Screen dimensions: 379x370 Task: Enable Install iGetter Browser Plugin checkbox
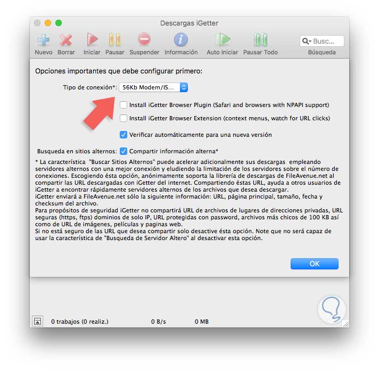pyautogui.click(x=123, y=105)
